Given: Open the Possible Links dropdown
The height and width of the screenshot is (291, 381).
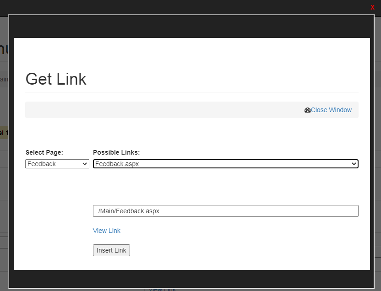Looking at the screenshot, I should (225, 164).
